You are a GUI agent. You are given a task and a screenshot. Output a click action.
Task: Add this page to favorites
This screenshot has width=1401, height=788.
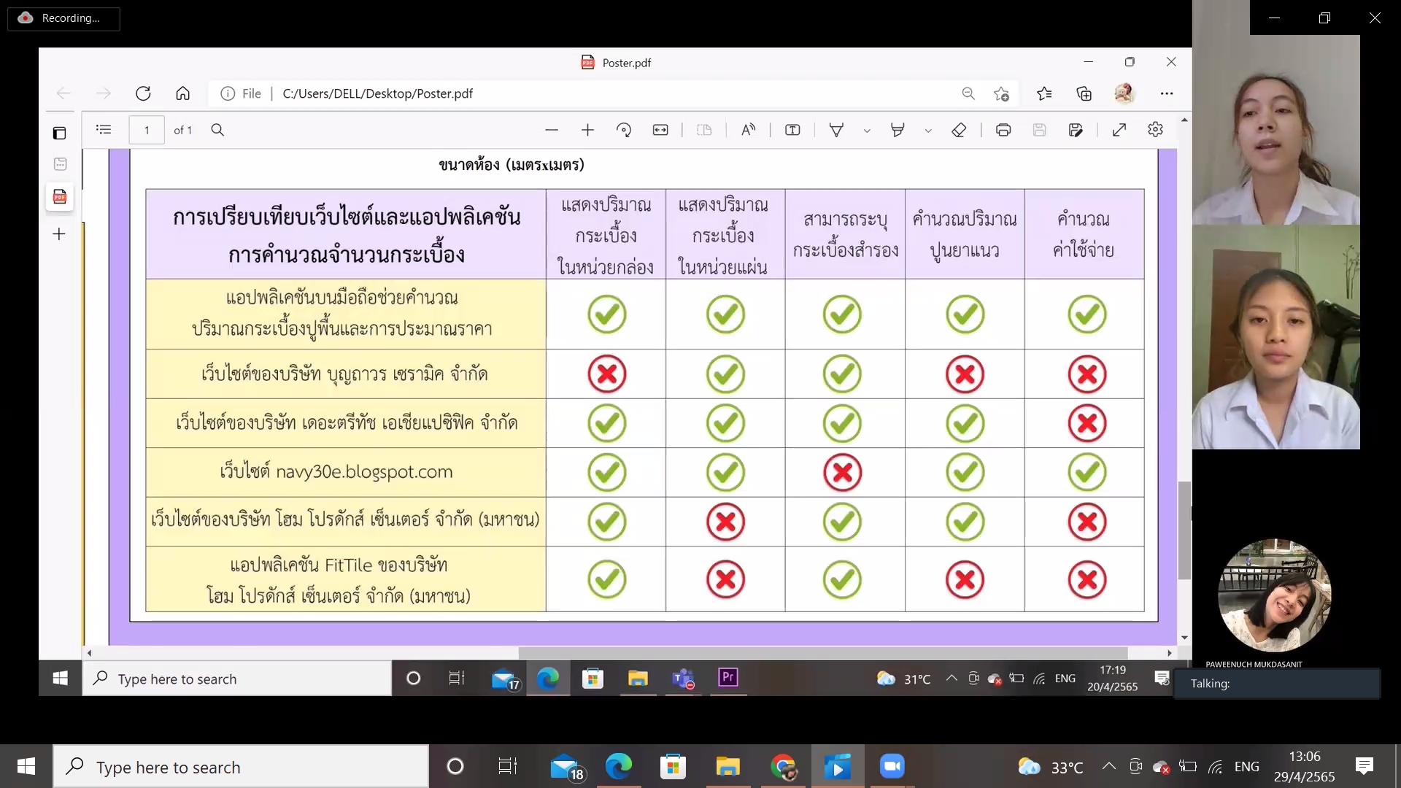click(x=1001, y=93)
